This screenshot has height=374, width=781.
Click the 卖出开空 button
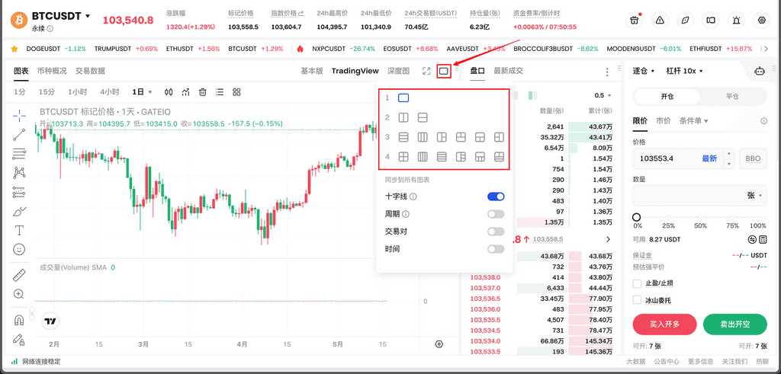click(734, 324)
